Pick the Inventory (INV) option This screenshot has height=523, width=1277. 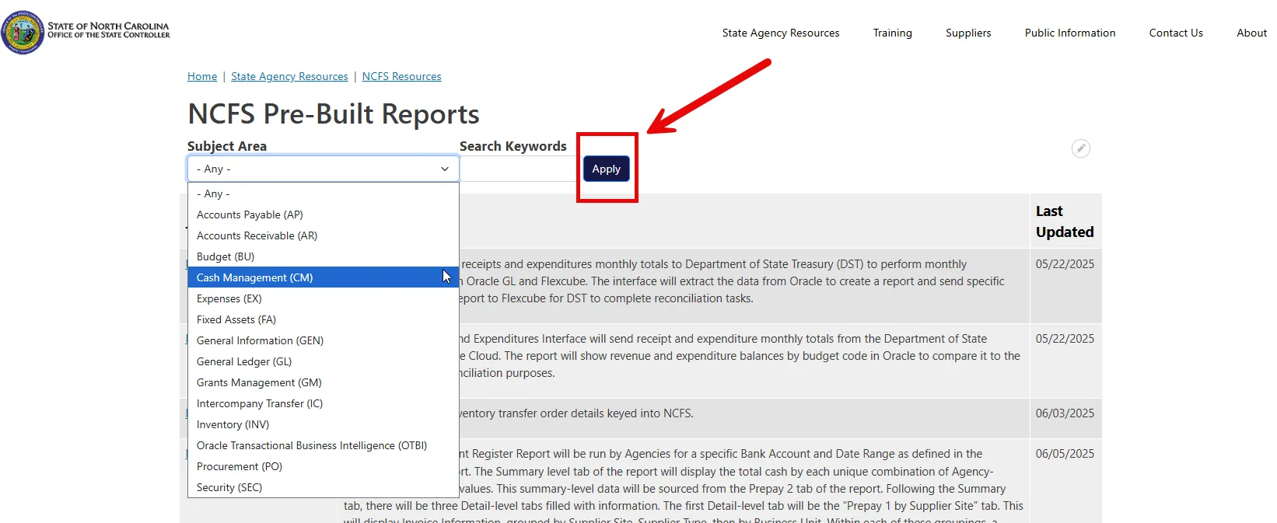(233, 424)
